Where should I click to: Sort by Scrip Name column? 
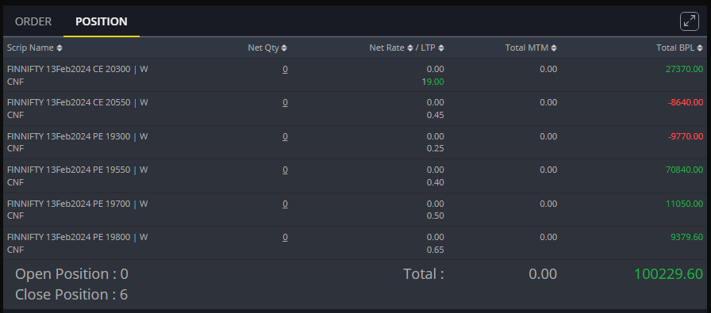60,48
